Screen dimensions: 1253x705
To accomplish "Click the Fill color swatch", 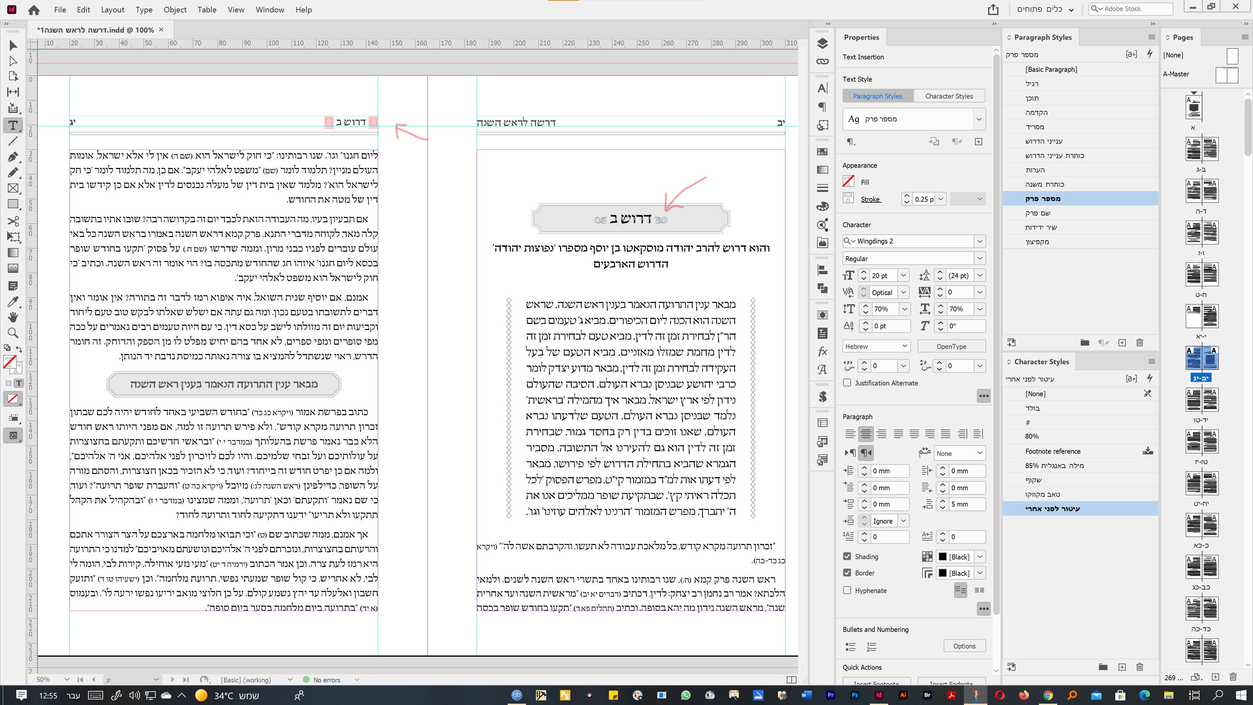I will (848, 181).
